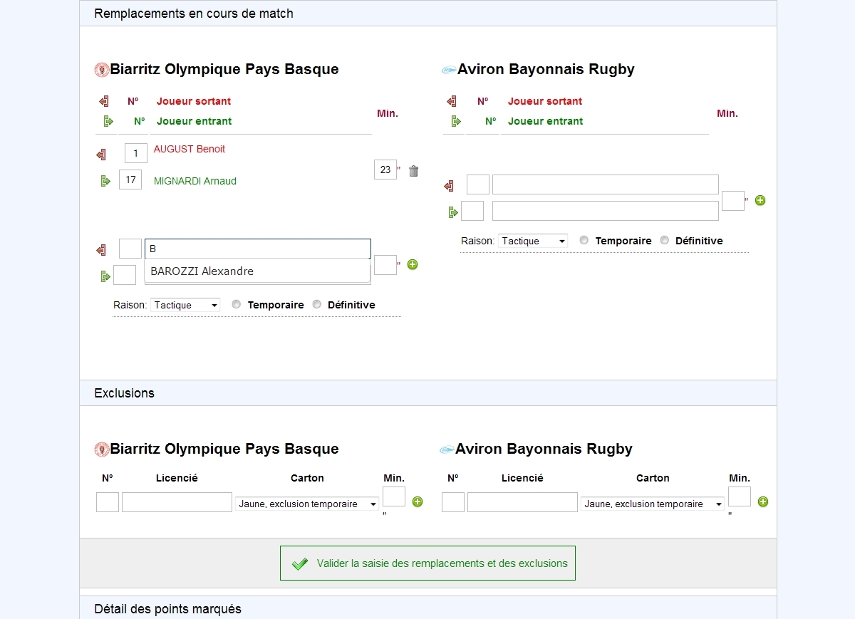Viewport: 855px width, 619px height.
Task: Add Aviron Bayonnais replacement with green plus icon
Action: [760, 201]
